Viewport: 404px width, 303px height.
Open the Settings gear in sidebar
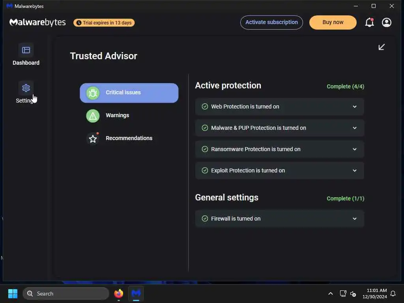(x=26, y=88)
